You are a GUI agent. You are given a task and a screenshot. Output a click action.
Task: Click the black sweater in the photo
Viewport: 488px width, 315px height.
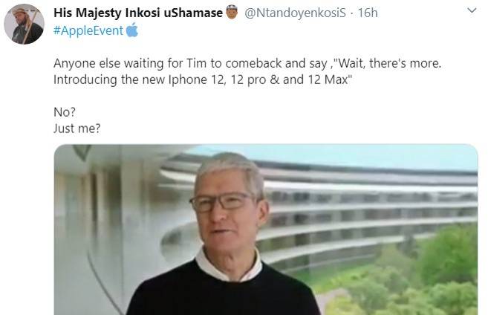pyautogui.click(x=223, y=293)
